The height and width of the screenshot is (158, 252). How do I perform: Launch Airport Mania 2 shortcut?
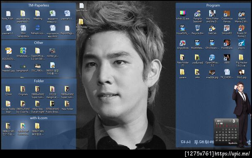[241, 16]
